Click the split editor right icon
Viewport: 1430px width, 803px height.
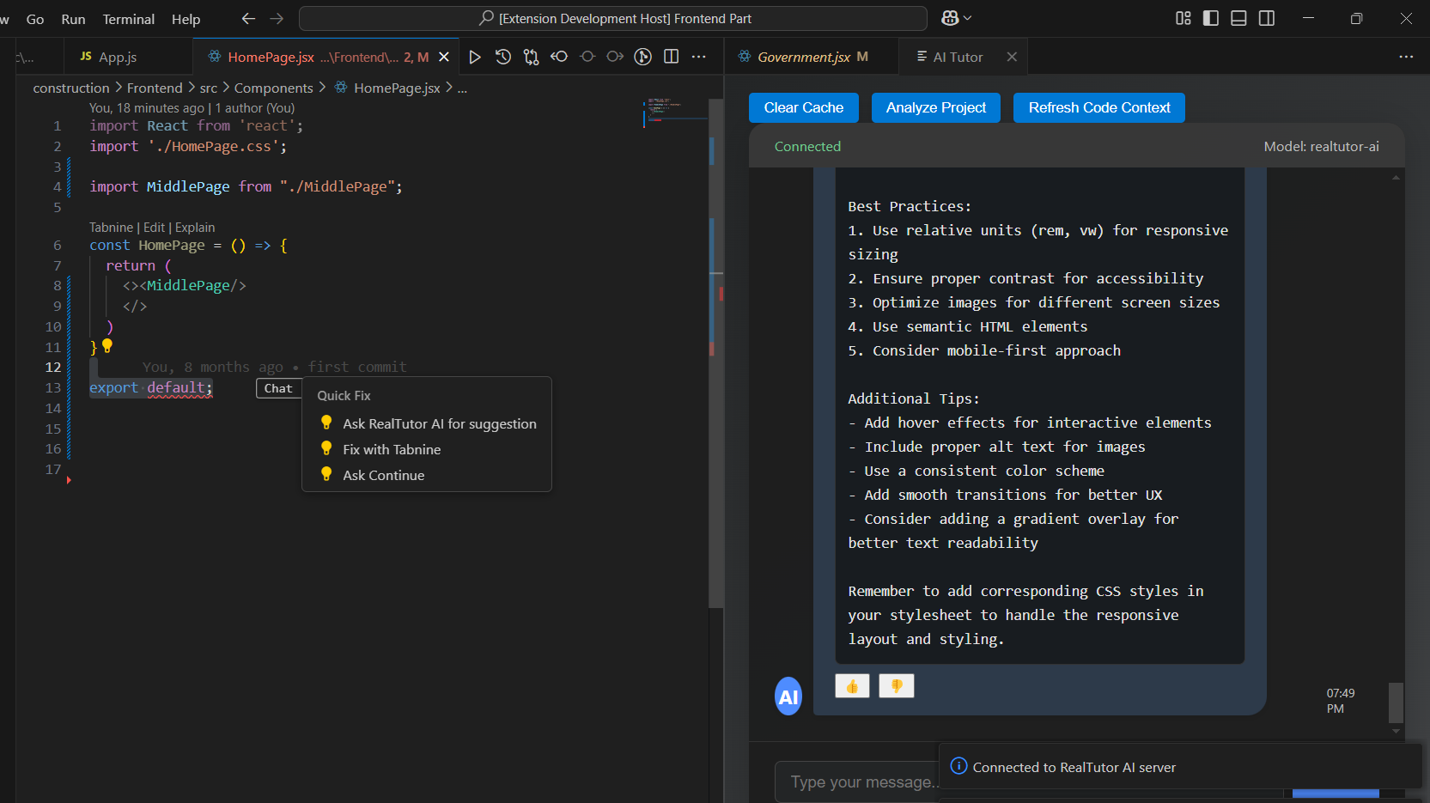pos(672,57)
